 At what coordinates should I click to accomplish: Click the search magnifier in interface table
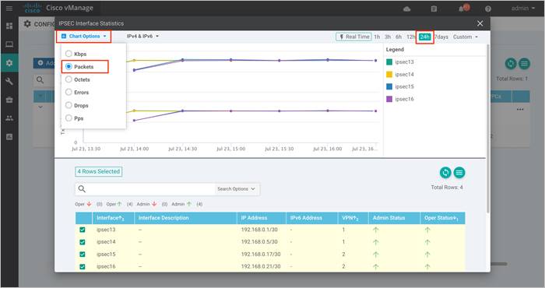82,189
